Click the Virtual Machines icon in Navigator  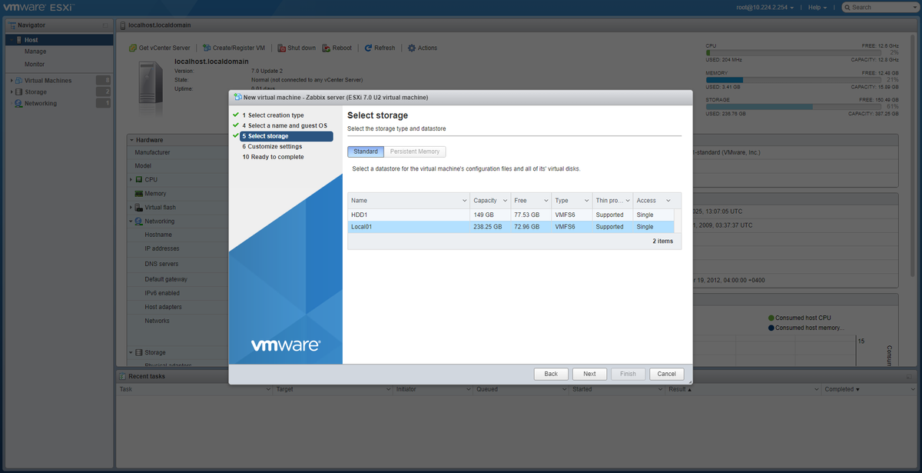(18, 80)
